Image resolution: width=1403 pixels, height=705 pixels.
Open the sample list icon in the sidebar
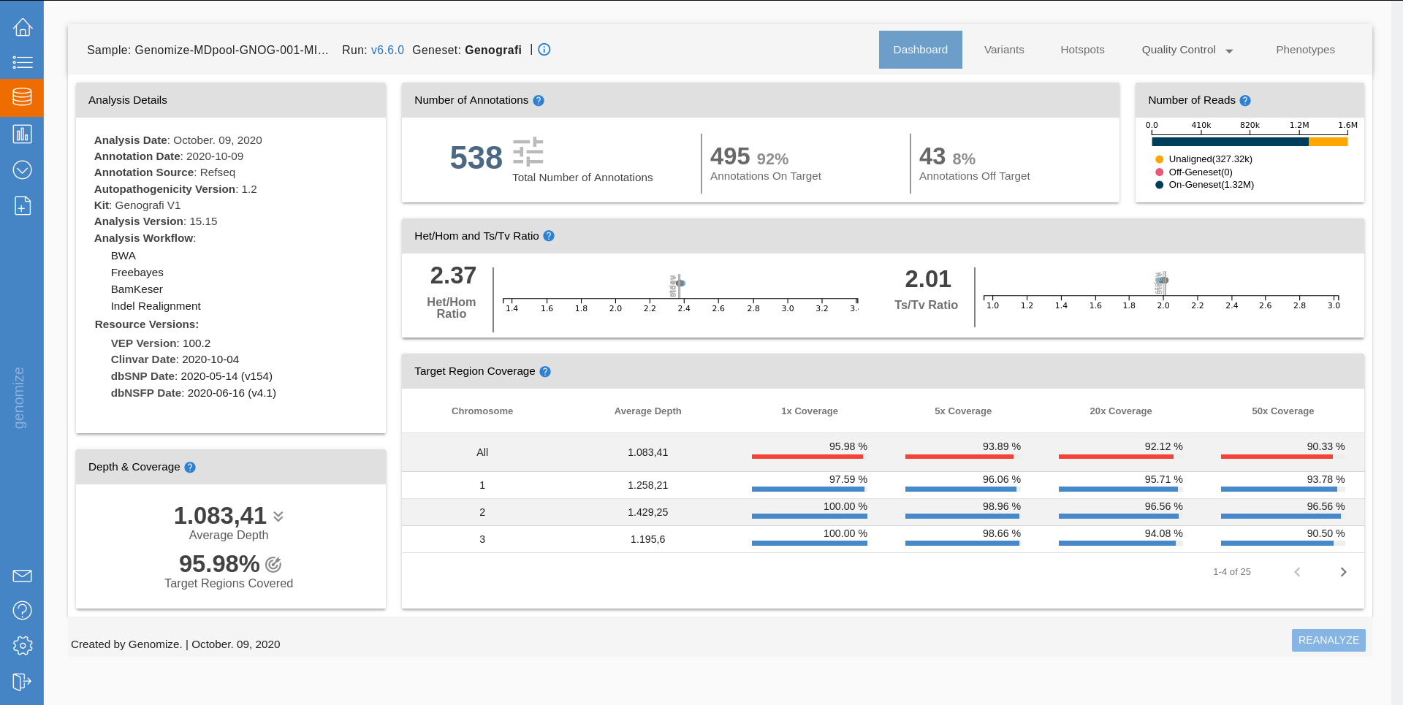22,63
